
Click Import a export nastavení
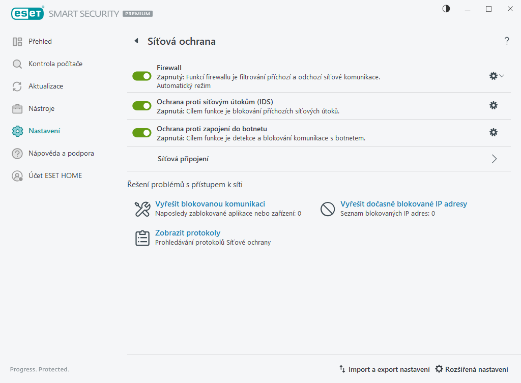(x=385, y=369)
